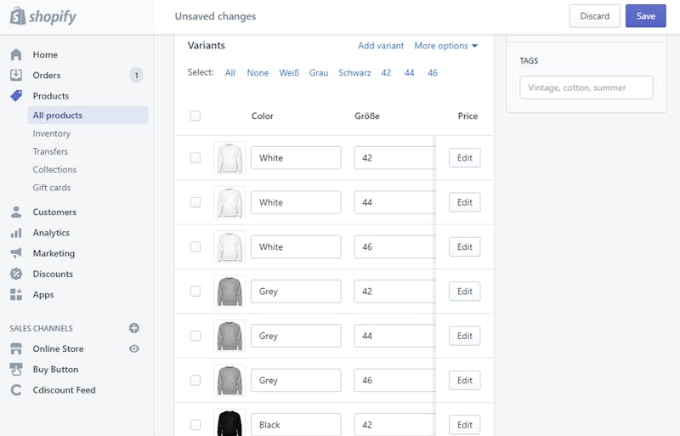680x436 pixels.
Task: Click Add variant link
Action: coord(381,46)
